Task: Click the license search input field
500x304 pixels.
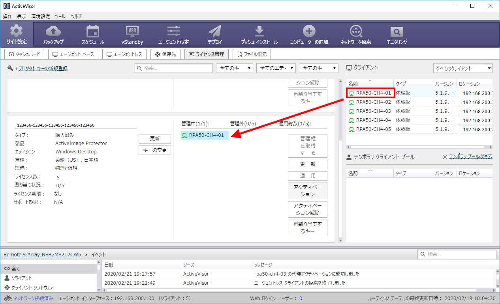Action: [x=173, y=68]
